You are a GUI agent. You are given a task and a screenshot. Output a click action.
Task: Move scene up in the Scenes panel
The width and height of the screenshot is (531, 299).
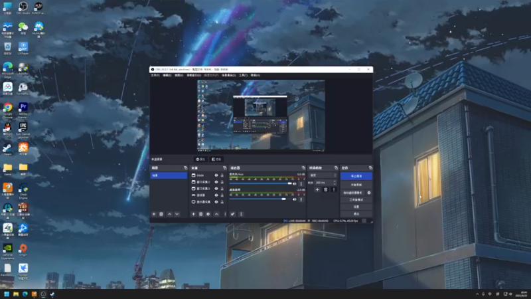coord(170,214)
